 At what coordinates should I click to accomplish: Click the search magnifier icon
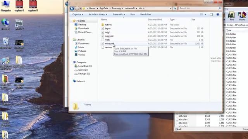click(220, 8)
